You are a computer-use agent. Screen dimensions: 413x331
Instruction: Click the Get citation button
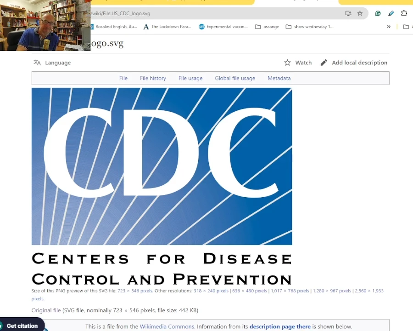(22, 325)
